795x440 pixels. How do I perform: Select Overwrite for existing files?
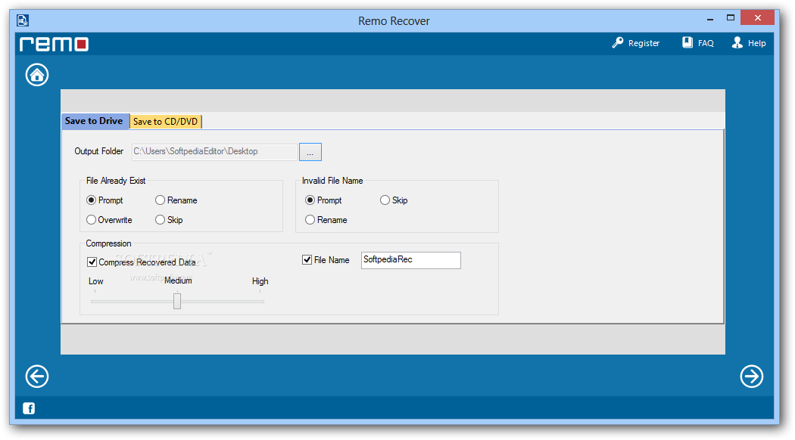pyautogui.click(x=92, y=220)
